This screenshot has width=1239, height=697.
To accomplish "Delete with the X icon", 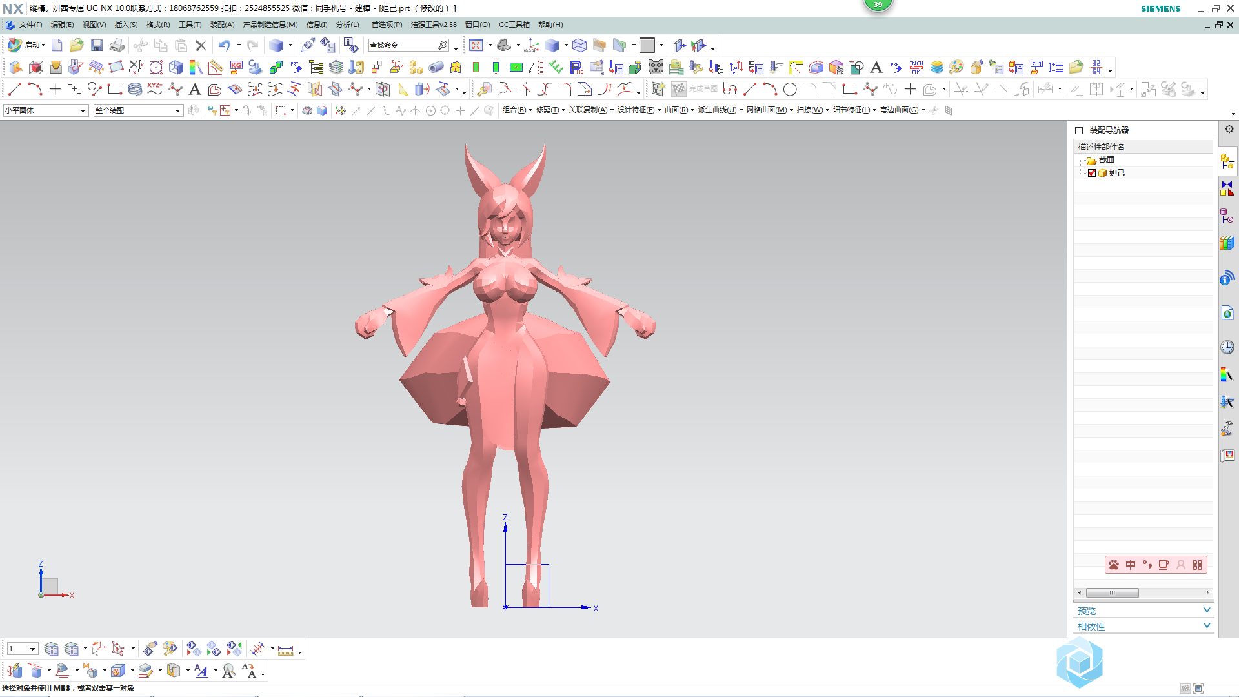I will (201, 45).
